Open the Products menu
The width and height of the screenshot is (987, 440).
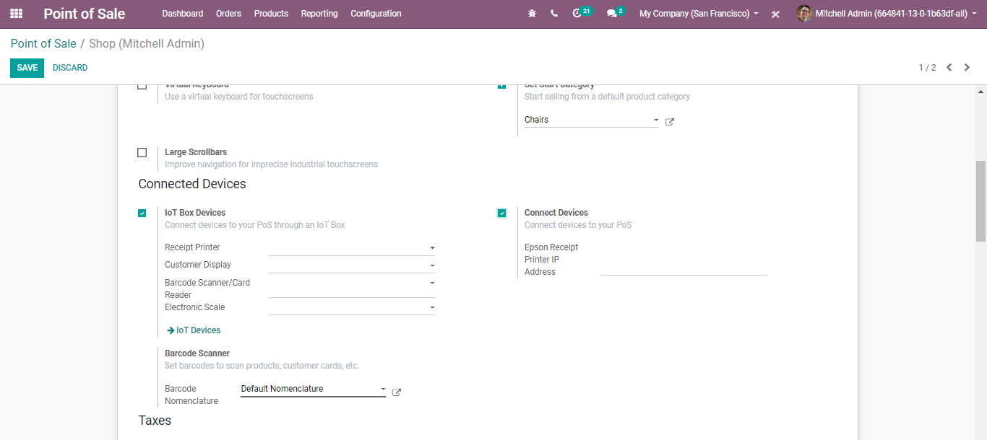(271, 14)
